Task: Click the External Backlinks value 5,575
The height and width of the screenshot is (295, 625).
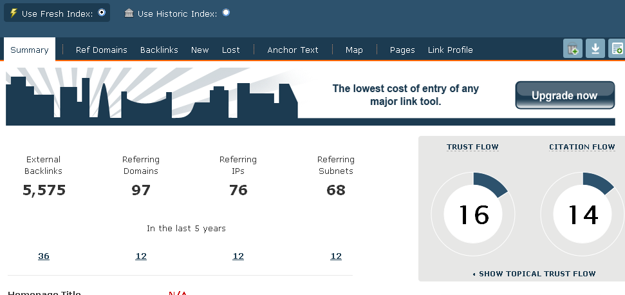Action: (x=44, y=190)
